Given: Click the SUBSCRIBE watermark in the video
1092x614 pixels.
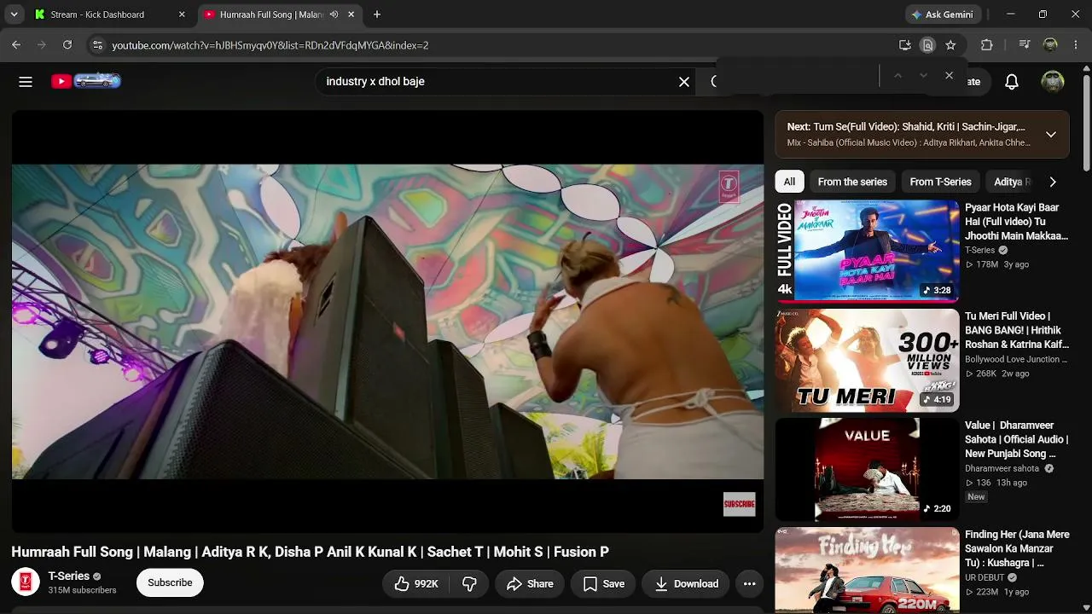Looking at the screenshot, I should pos(739,504).
